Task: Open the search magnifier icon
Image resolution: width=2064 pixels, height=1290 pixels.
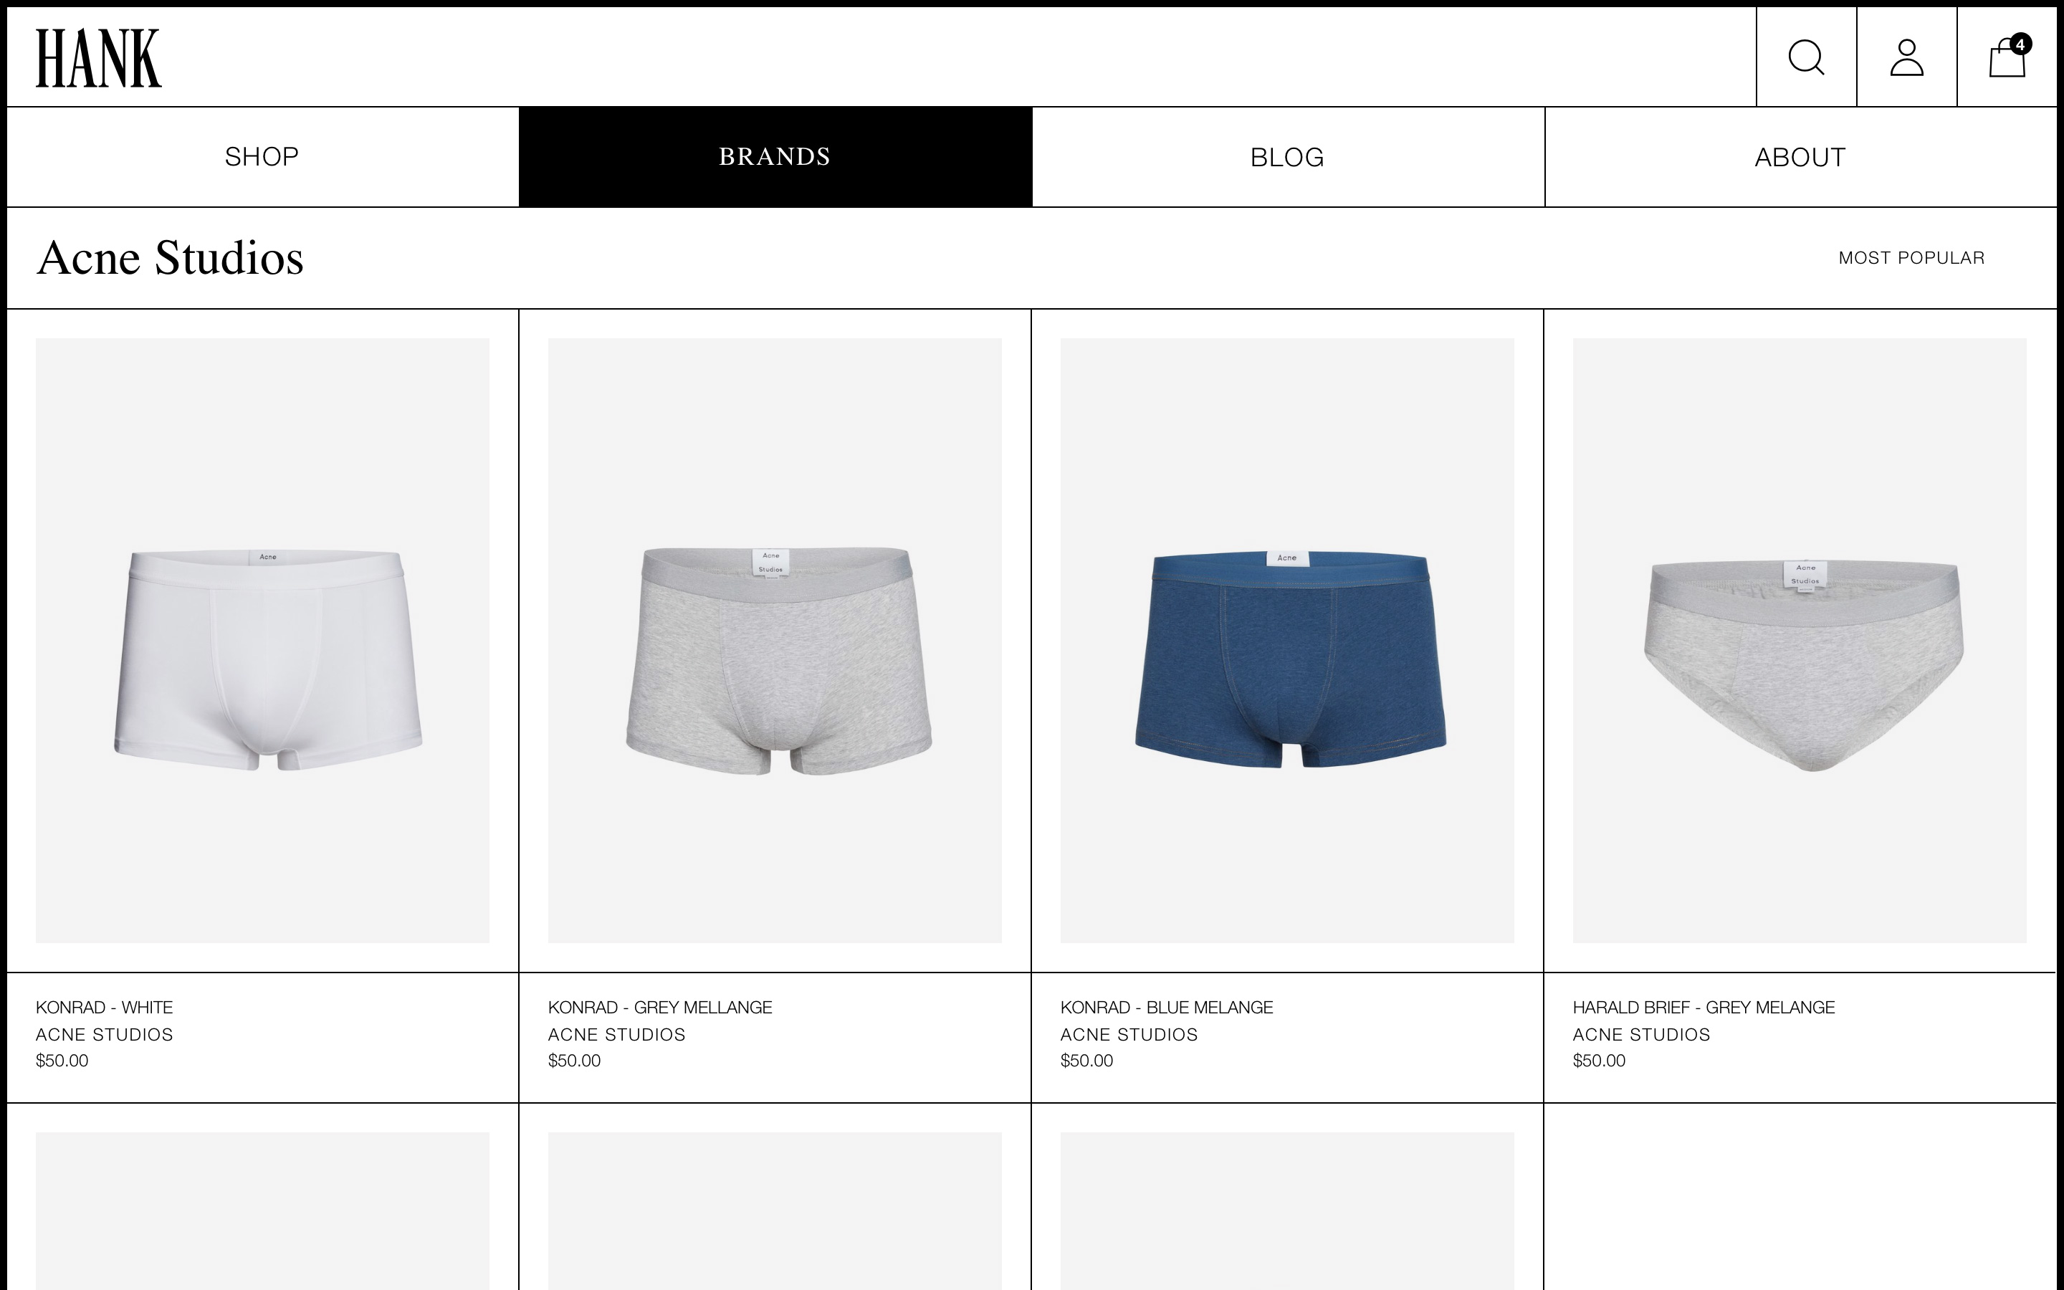Action: pos(1805,57)
